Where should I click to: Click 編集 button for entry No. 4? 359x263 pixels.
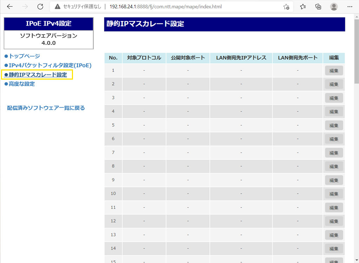[x=334, y=112]
